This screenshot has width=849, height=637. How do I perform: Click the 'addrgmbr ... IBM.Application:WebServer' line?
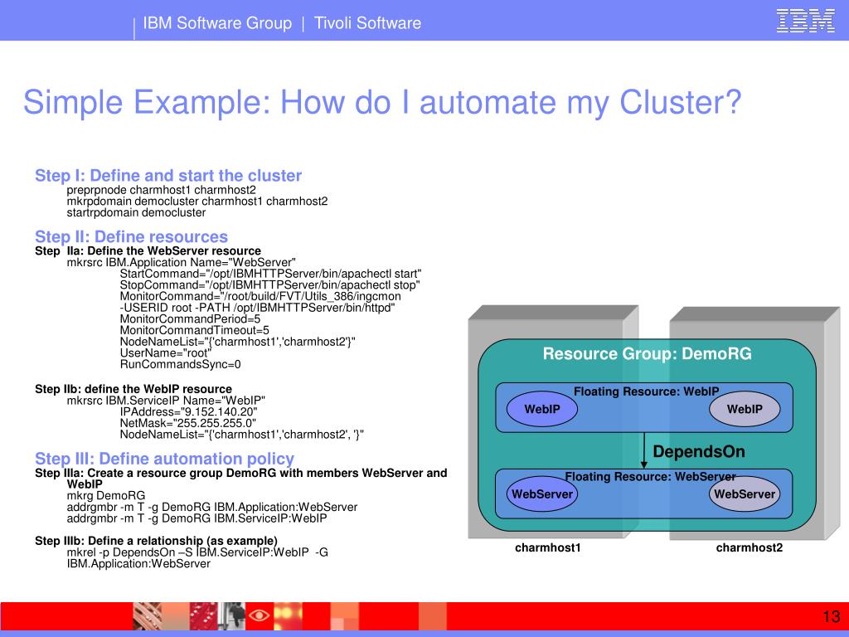coord(212,507)
